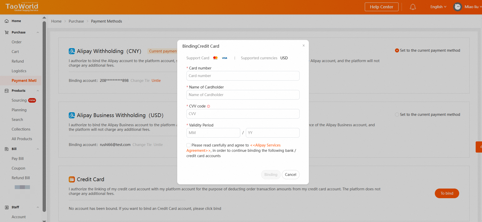Click the sidebar scrollbar thumb
Screen dimensions: 482x222
pos(44,116)
